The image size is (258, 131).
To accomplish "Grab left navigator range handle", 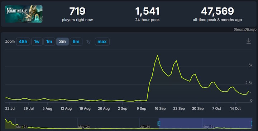I will [x=159, y=123].
